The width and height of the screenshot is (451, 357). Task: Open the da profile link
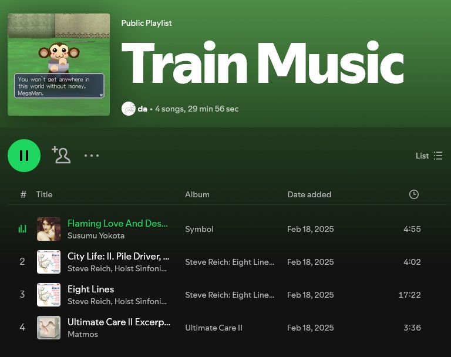pos(142,109)
